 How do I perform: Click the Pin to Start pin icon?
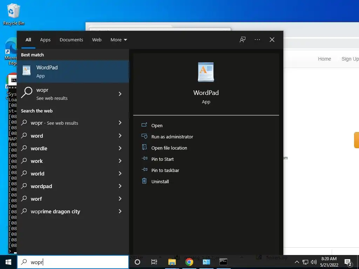pos(144,158)
